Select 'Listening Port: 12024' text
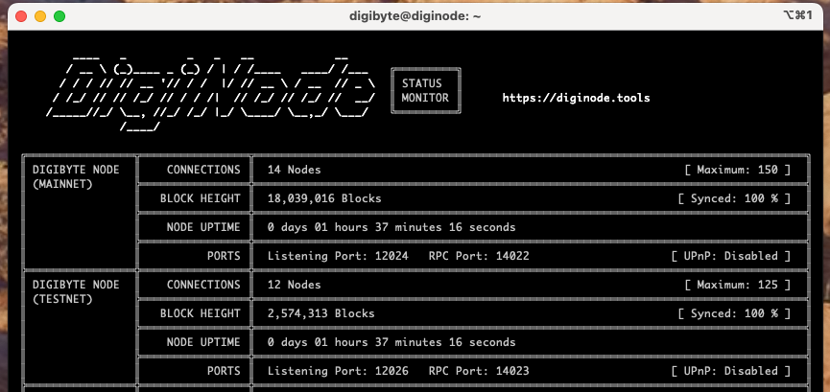The height and width of the screenshot is (392, 830). [x=338, y=256]
